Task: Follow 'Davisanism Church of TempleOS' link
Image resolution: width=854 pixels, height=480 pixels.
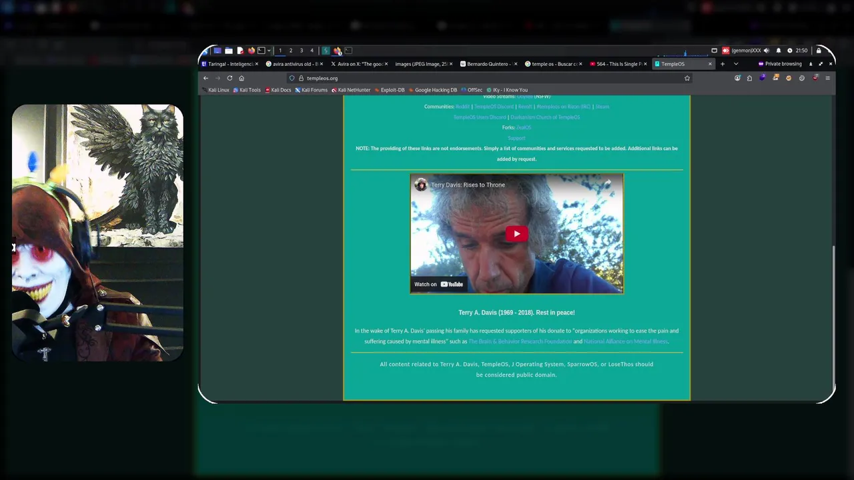Action: click(x=545, y=117)
